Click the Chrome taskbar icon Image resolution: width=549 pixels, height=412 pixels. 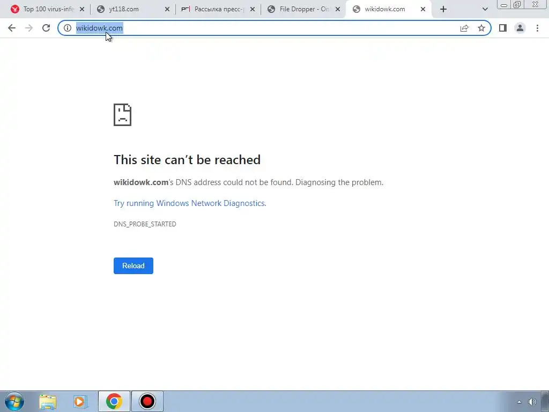[114, 401]
